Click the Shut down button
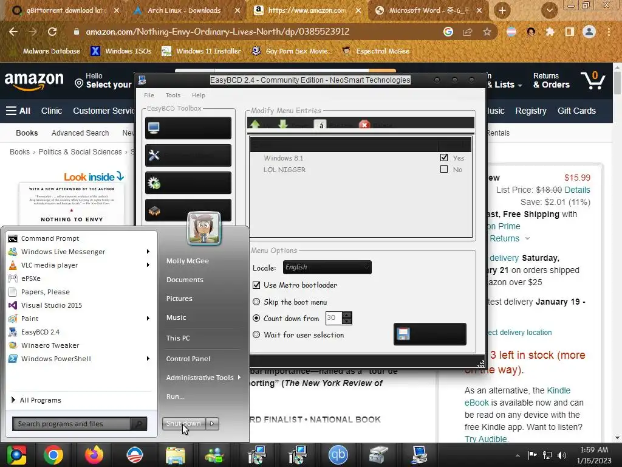The image size is (622, 467). (x=183, y=424)
